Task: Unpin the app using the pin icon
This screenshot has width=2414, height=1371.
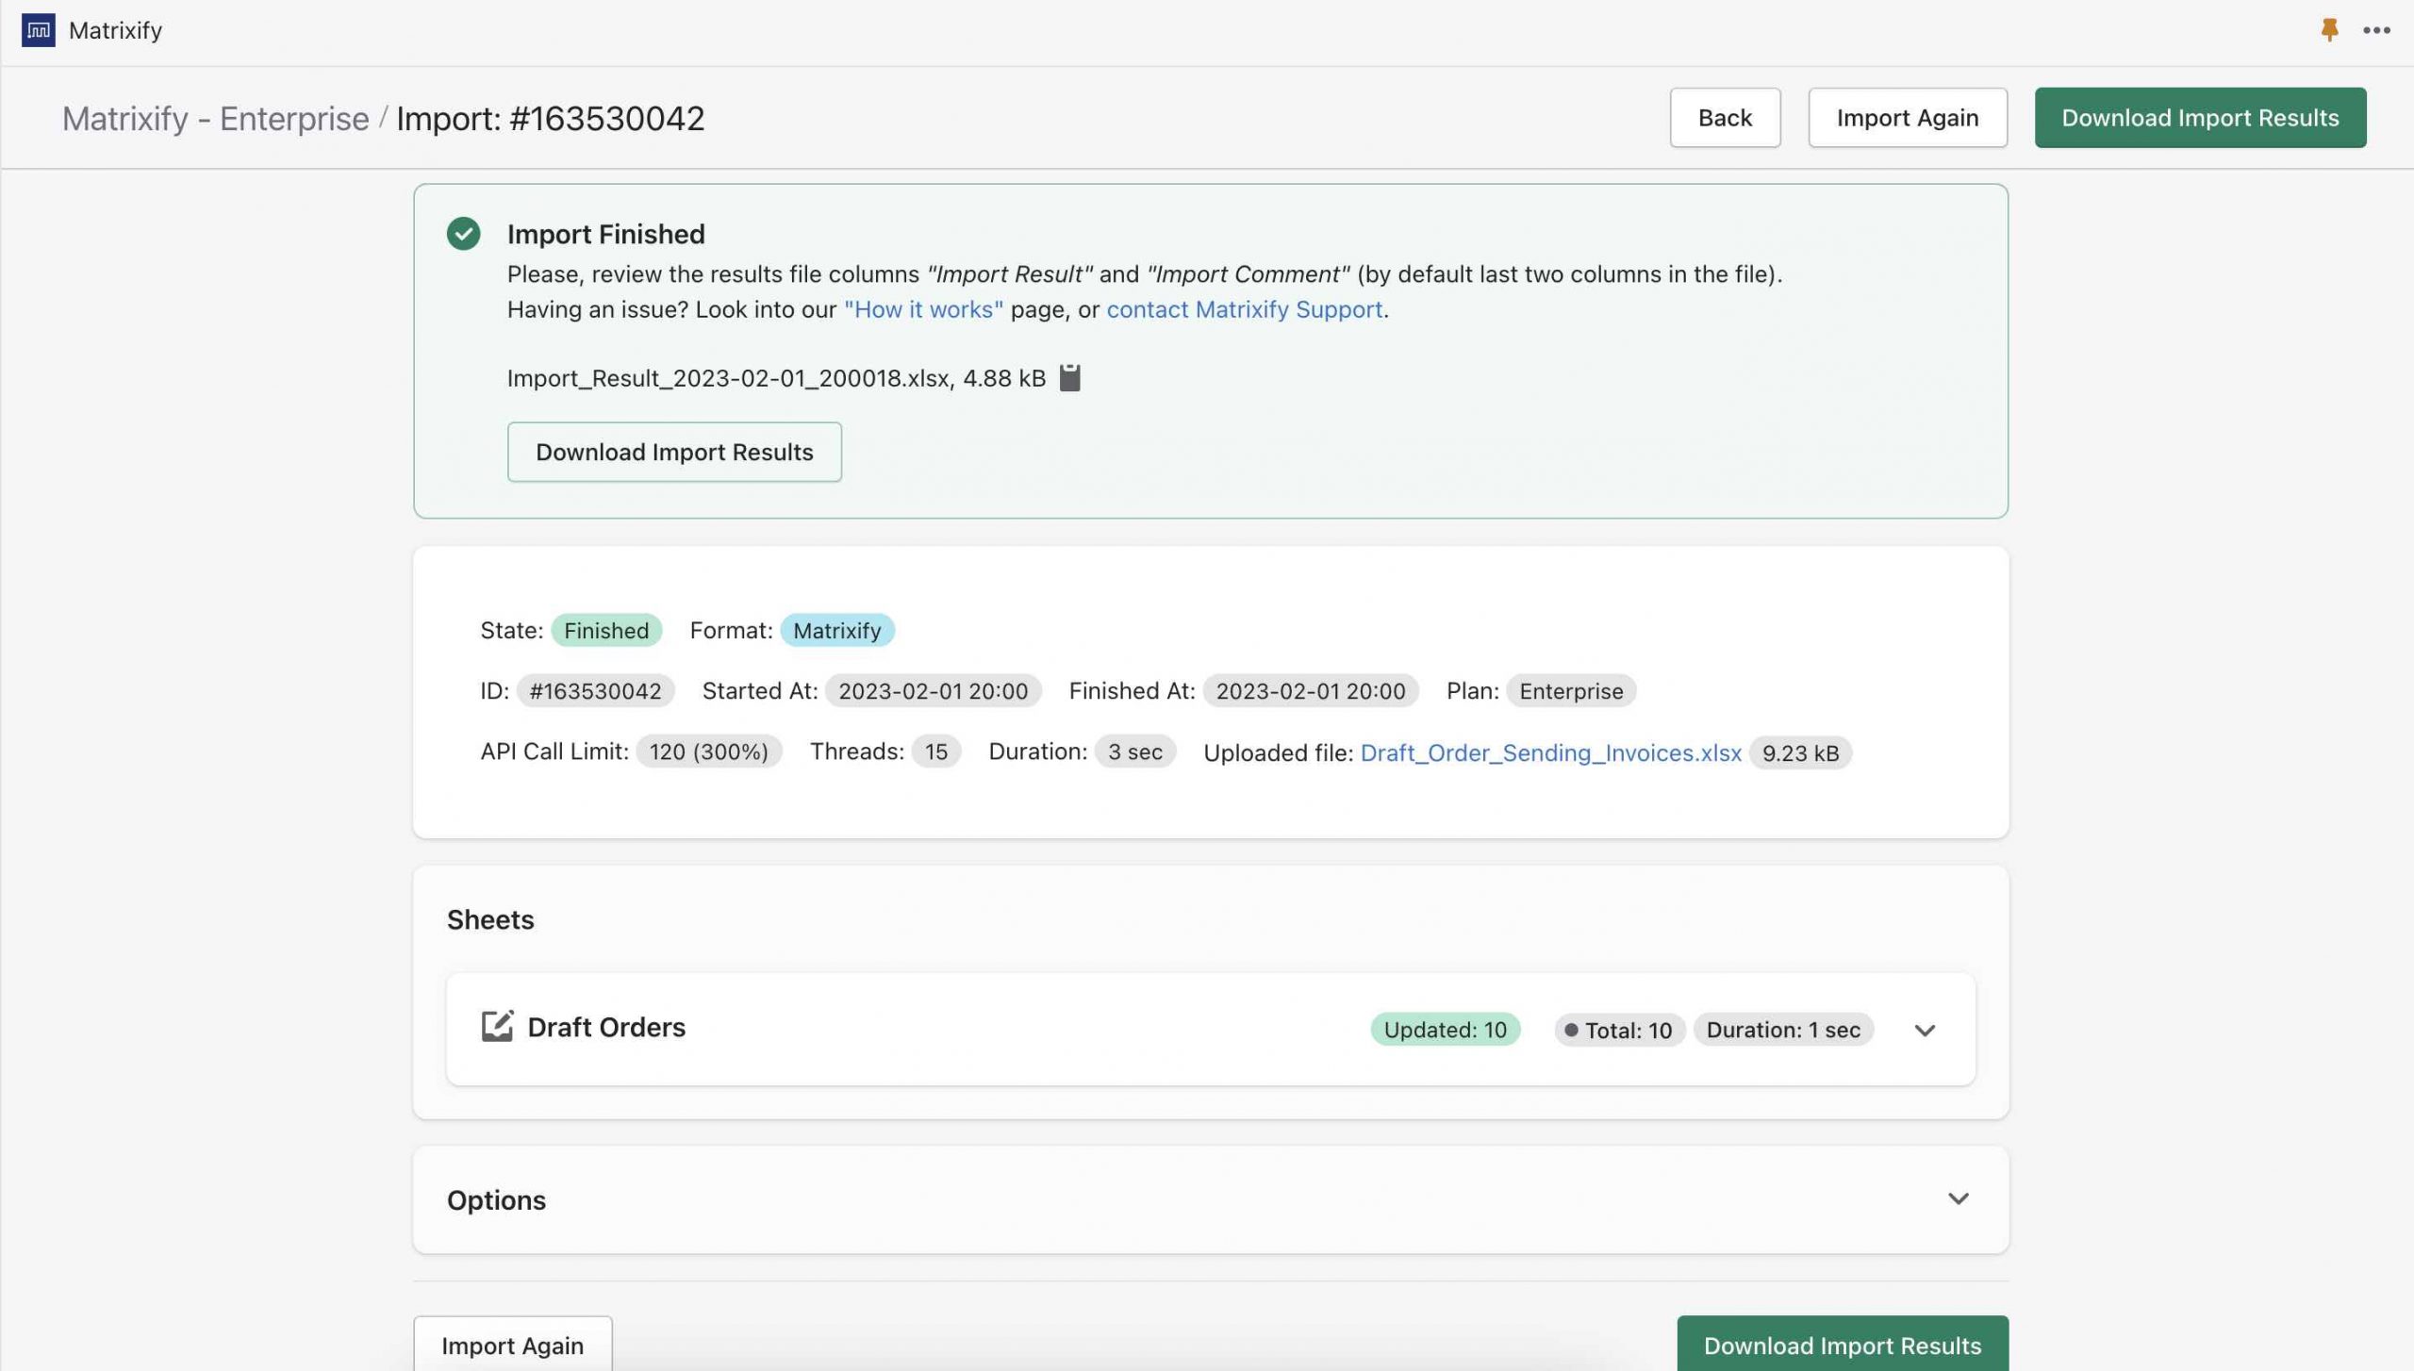Action: point(2327,29)
